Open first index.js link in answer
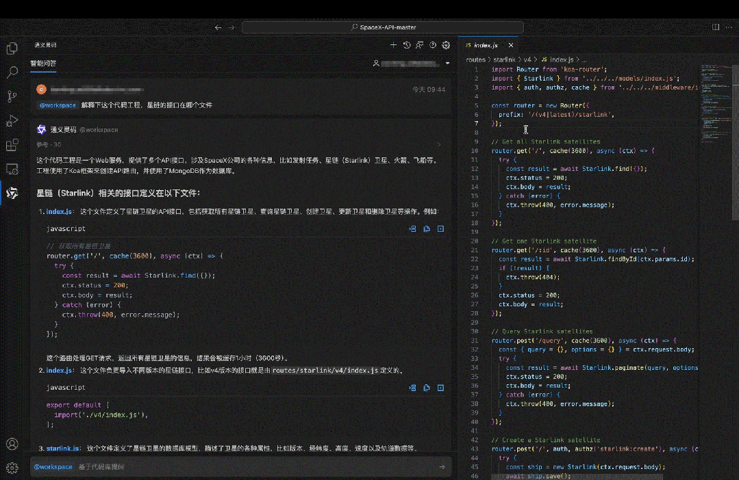739x480 pixels. [58, 211]
